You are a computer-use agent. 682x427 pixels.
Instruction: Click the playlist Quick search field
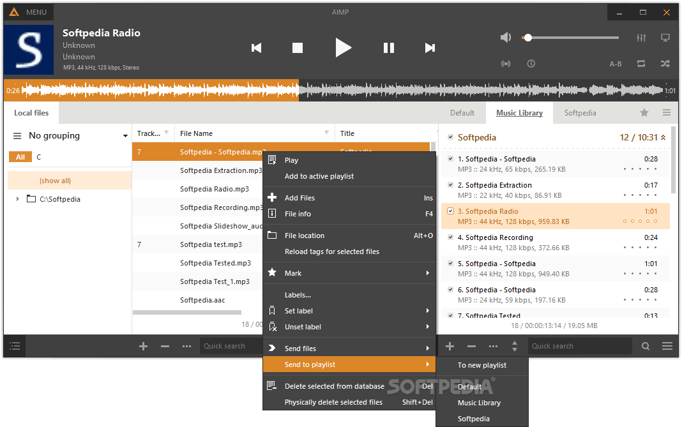(580, 346)
